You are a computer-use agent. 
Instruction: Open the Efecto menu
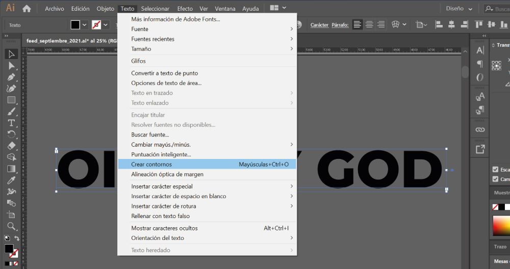pyautogui.click(x=185, y=9)
